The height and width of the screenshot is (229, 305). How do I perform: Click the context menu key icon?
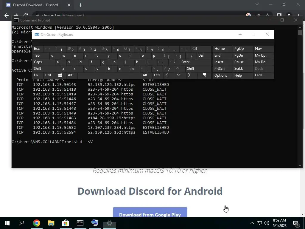pos(204,75)
